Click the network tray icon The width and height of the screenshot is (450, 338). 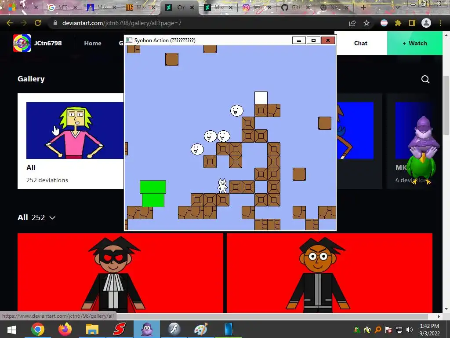[x=399, y=330]
